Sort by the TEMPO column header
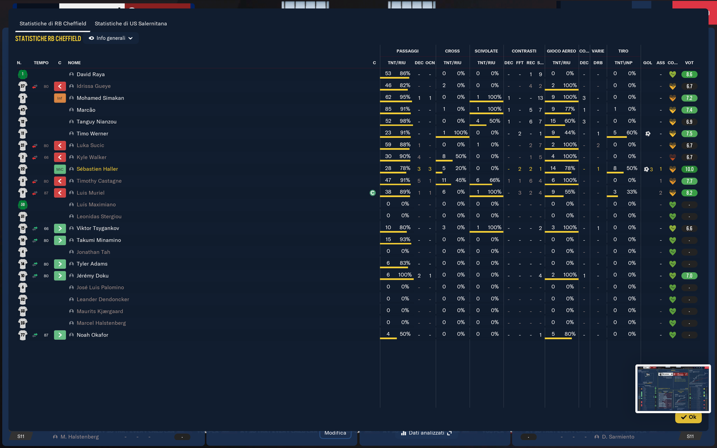Screen dimensions: 717x448 [x=41, y=63]
